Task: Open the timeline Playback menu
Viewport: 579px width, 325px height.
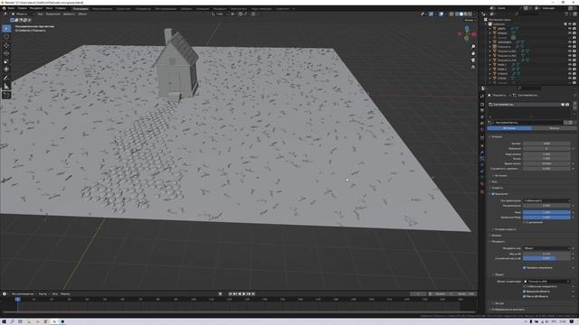Action: coord(23,293)
